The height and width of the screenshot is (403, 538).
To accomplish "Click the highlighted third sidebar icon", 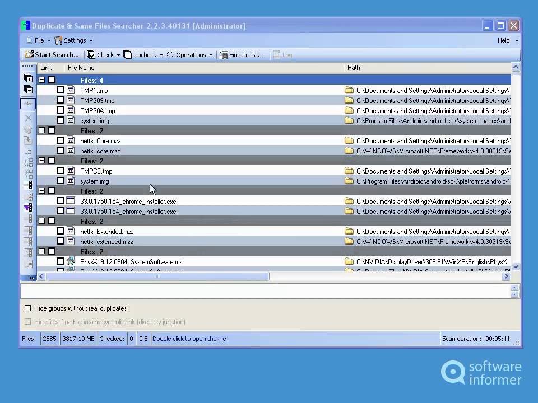I will point(28,104).
